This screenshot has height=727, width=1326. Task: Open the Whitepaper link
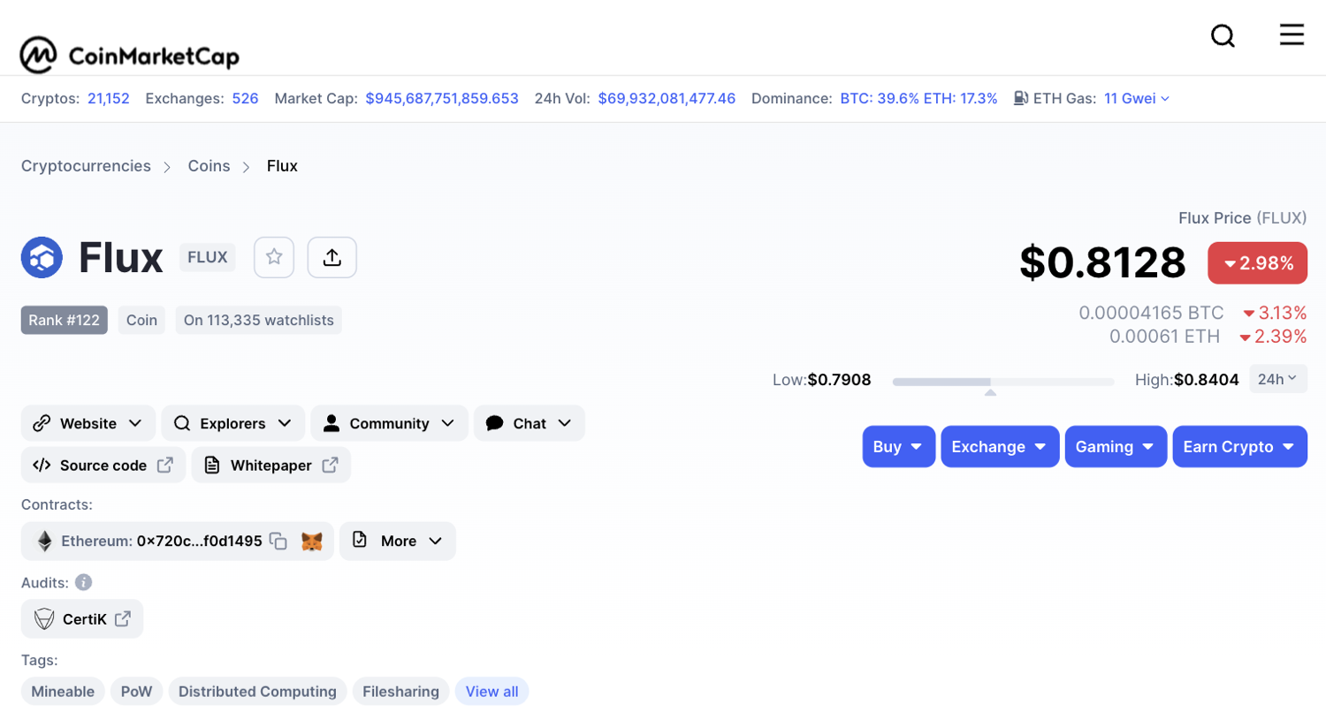click(x=271, y=466)
